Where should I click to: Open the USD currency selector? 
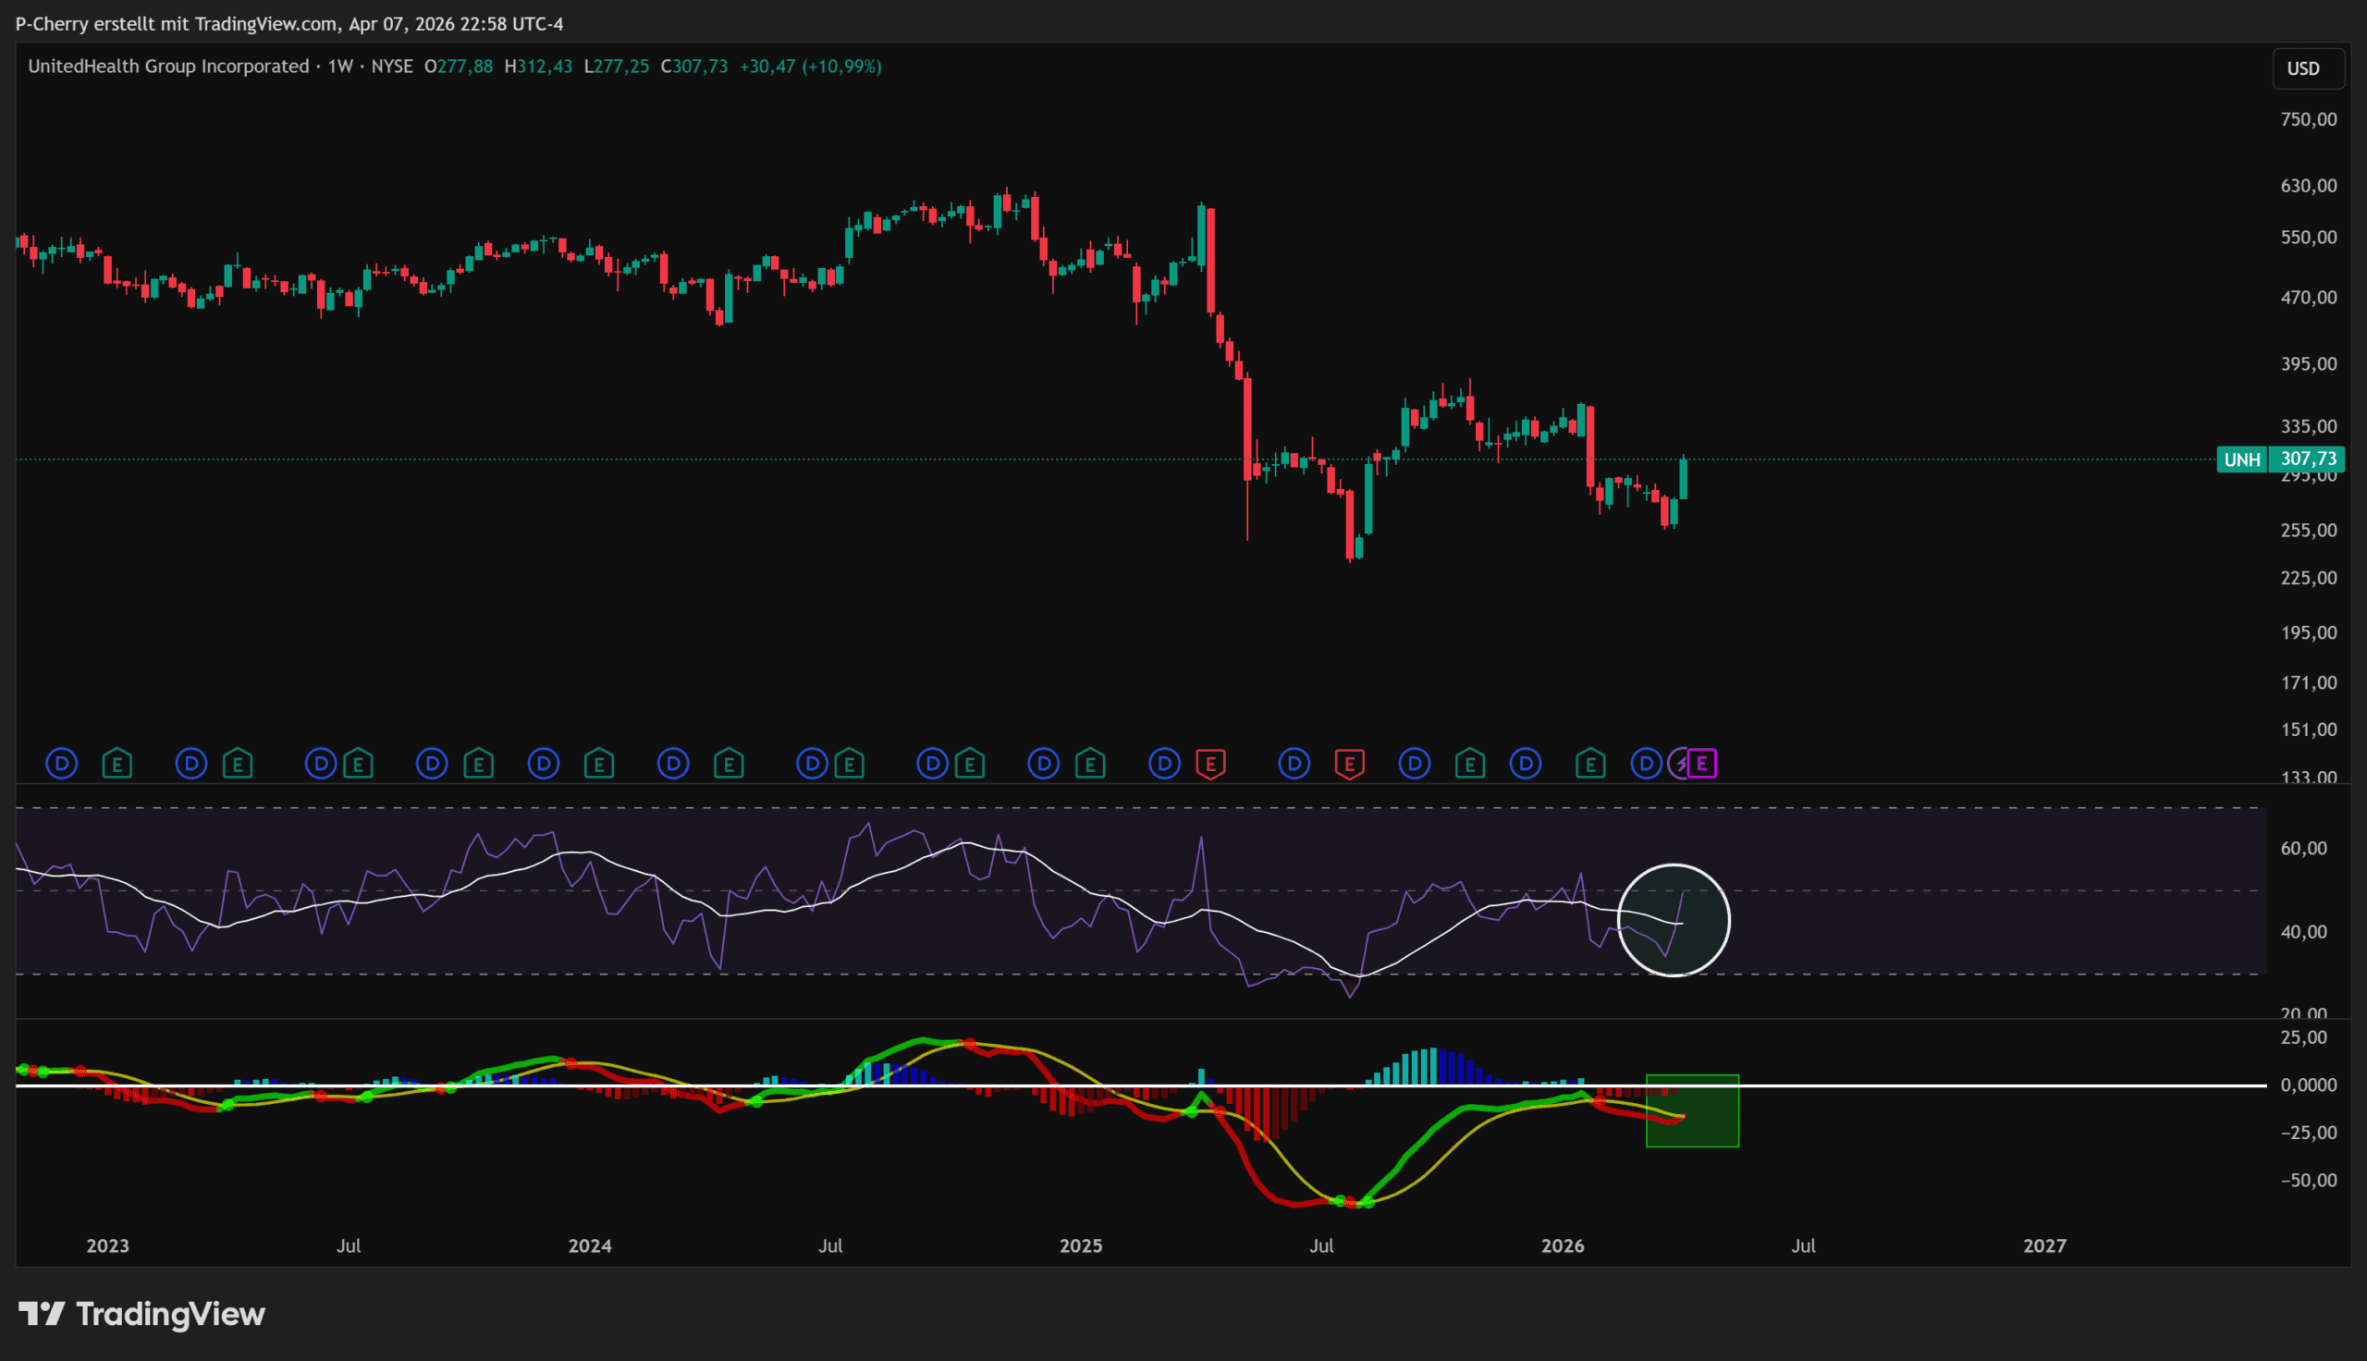(2307, 68)
